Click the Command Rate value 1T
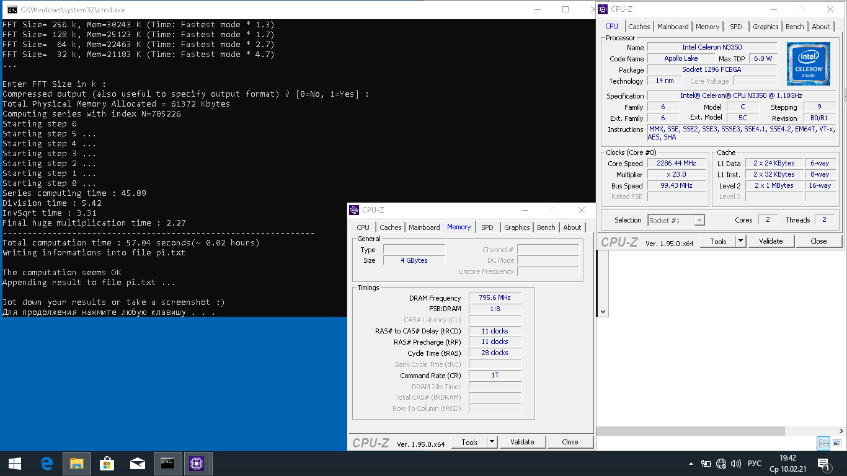Screen dimensions: 847x476 click(x=495, y=376)
